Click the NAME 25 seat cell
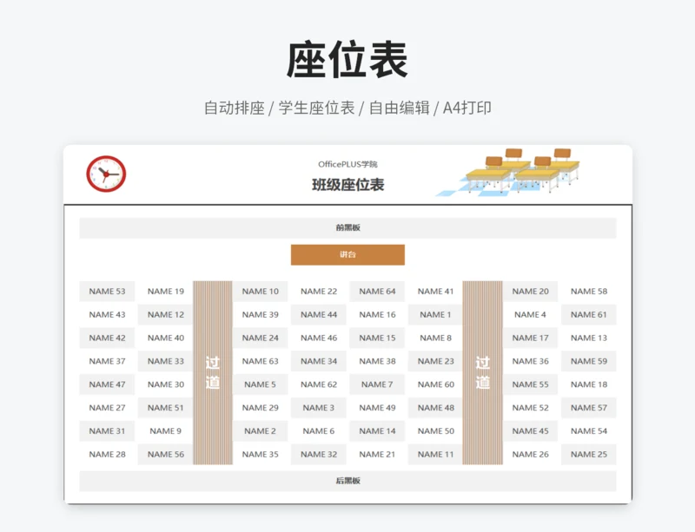Viewport: 695px width, 532px height. [588, 453]
